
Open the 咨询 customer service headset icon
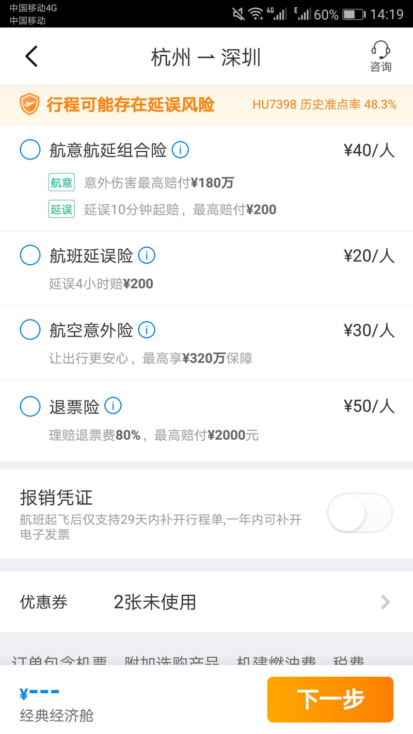(380, 56)
